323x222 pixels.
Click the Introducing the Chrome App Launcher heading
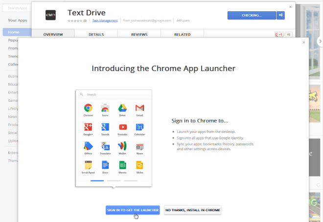click(x=163, y=68)
